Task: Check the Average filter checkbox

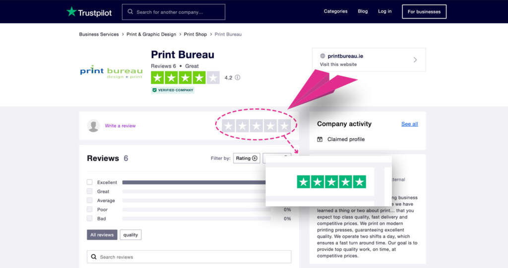Action: pos(90,200)
